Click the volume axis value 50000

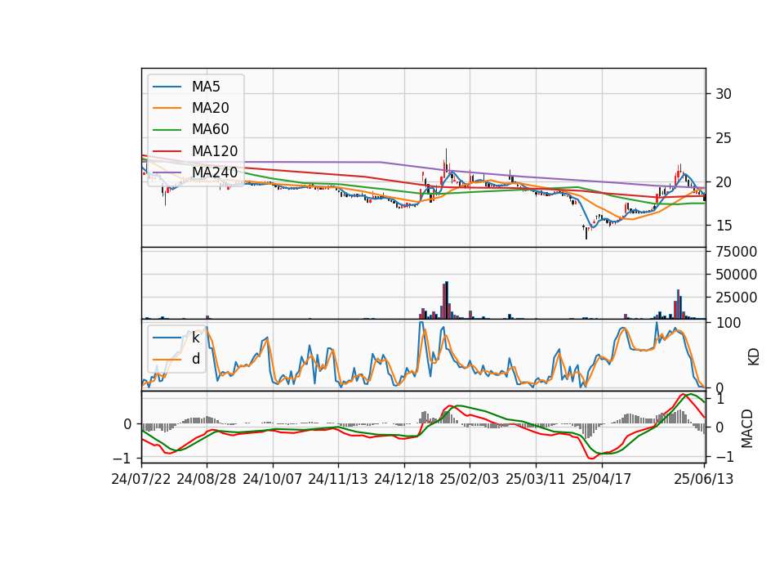[x=736, y=275]
